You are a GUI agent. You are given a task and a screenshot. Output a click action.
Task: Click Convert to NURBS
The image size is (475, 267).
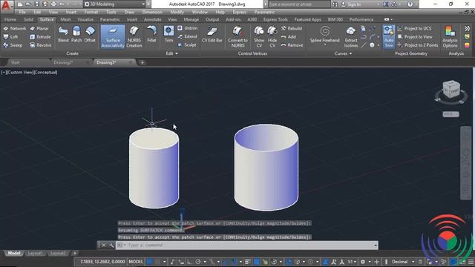pos(237,36)
